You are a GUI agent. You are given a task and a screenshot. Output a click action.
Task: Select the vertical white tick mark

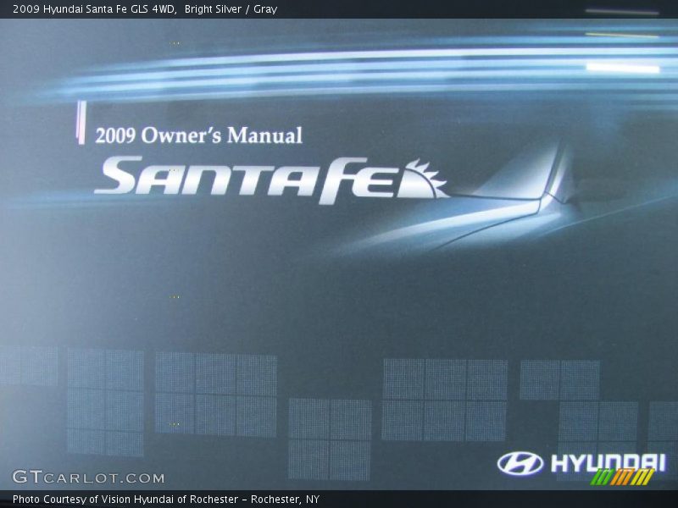pos(82,120)
